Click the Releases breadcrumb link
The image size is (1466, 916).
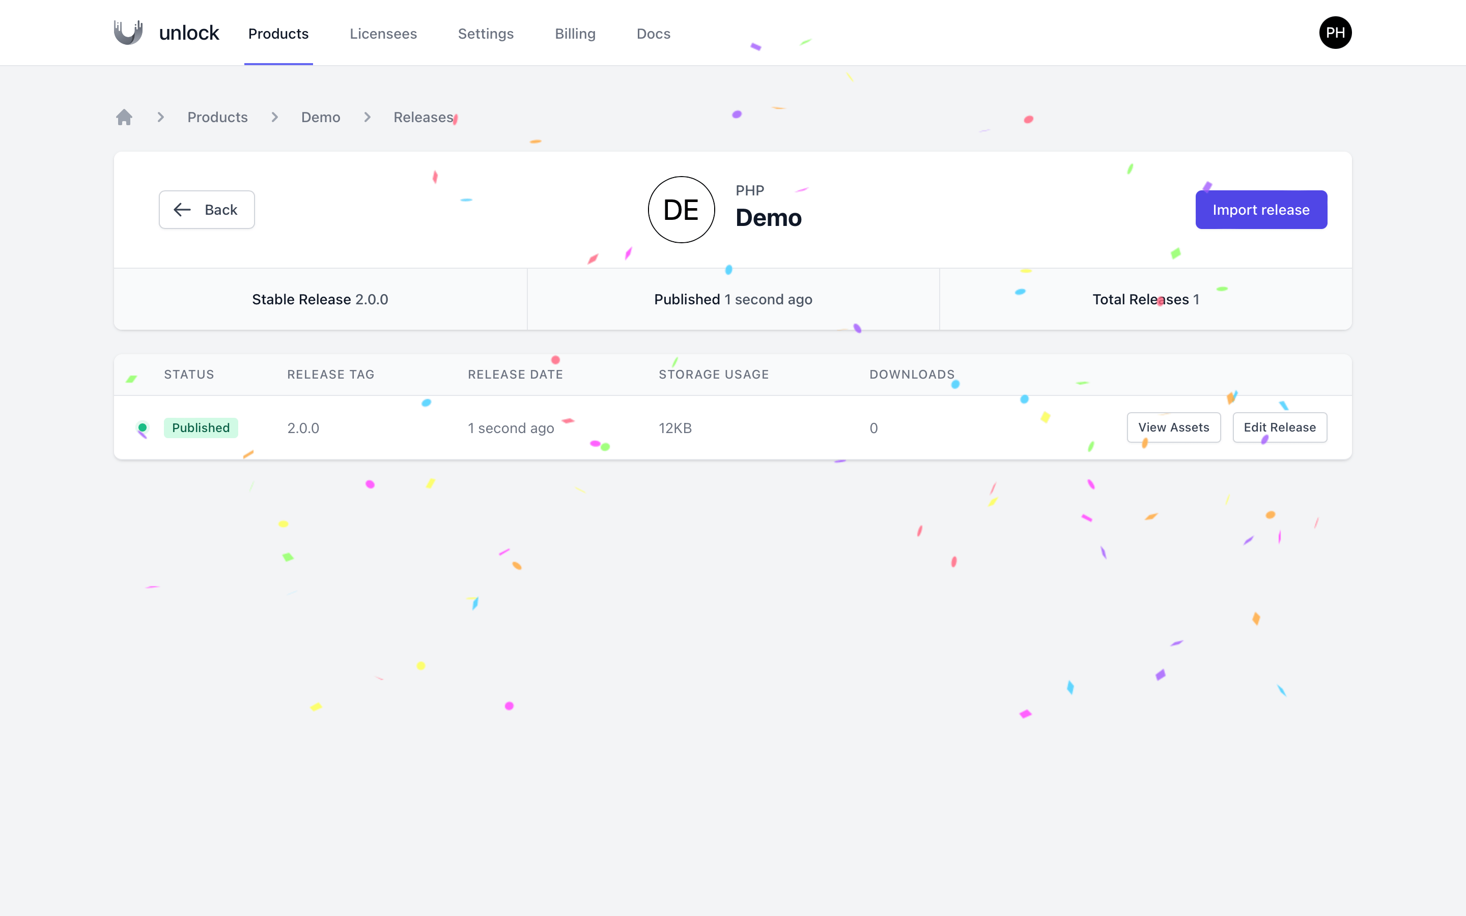pos(423,117)
